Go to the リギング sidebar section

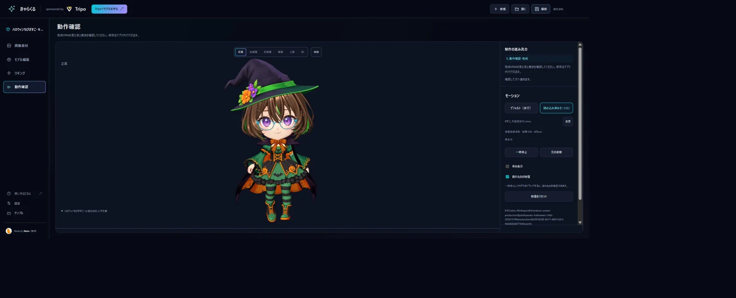tap(24, 73)
